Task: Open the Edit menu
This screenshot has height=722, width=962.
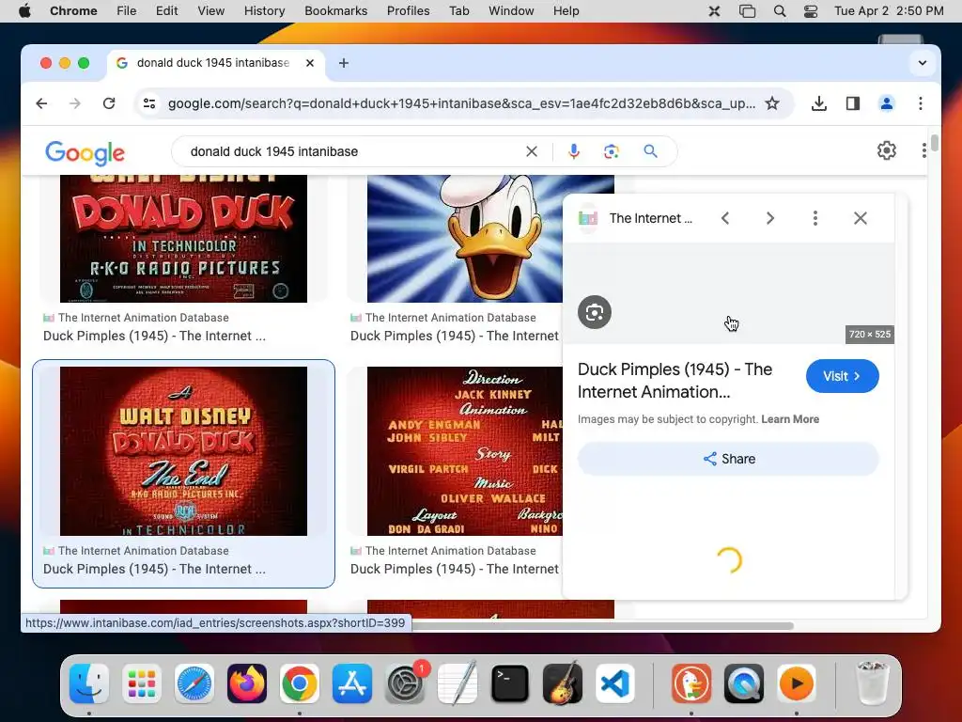Action: point(166,11)
